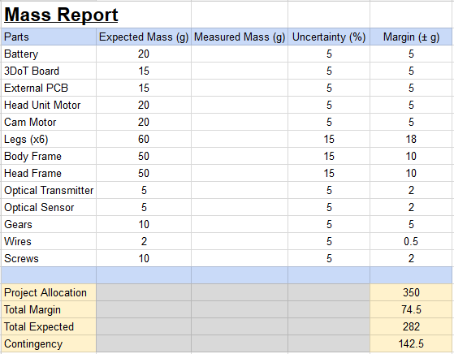Click the Wires margin value 0.5
Screen dimensions: 454x354
[x=411, y=241]
